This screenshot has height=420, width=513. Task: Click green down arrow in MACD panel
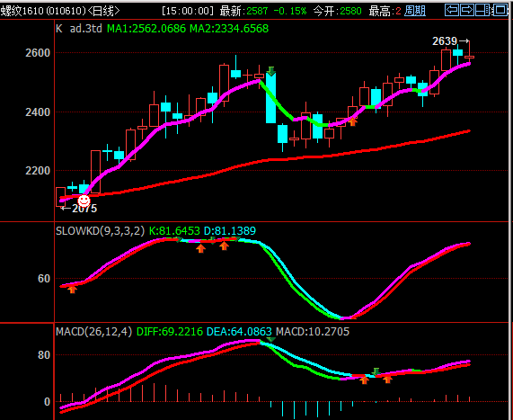coord(376,371)
